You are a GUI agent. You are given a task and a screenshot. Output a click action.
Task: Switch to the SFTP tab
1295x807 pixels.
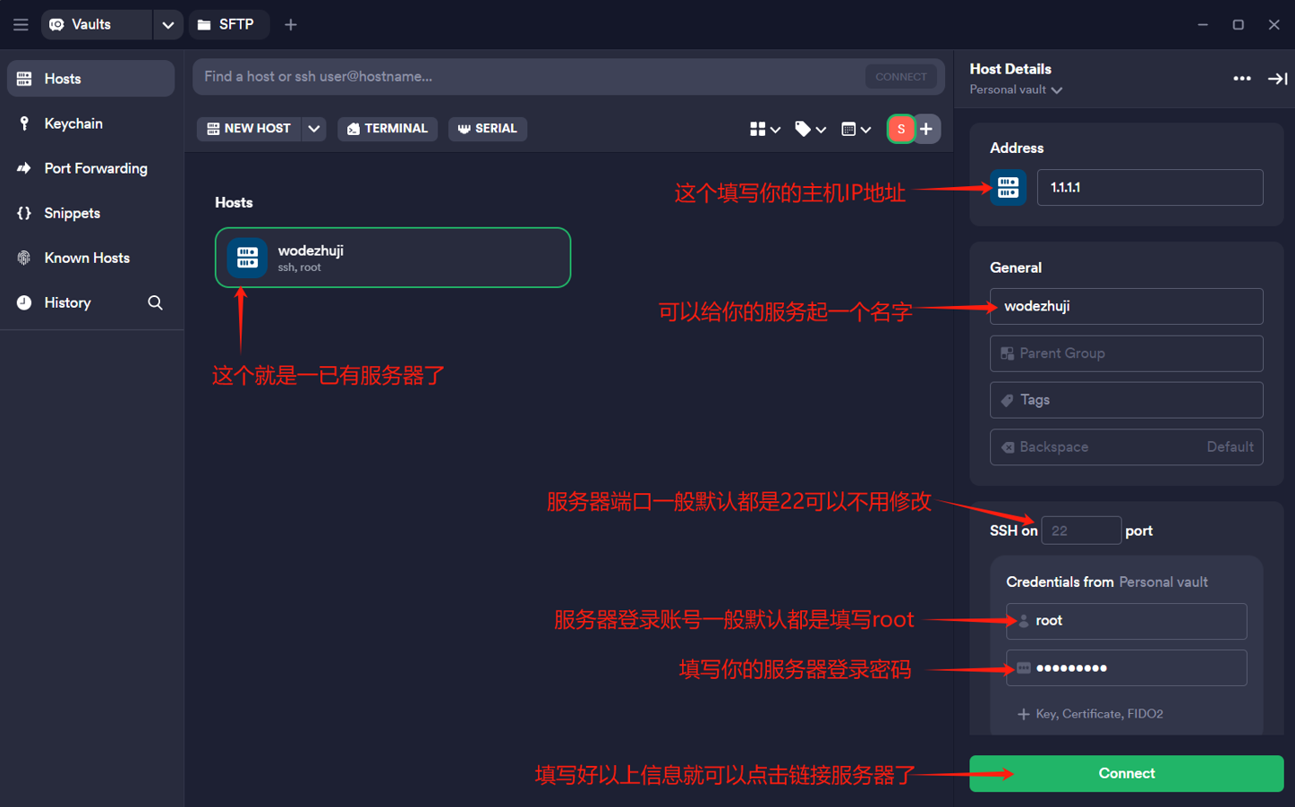[226, 25]
